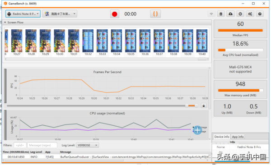The image size is (271, 165).
Task: Open the timer clock icon
Action: tap(240, 14)
